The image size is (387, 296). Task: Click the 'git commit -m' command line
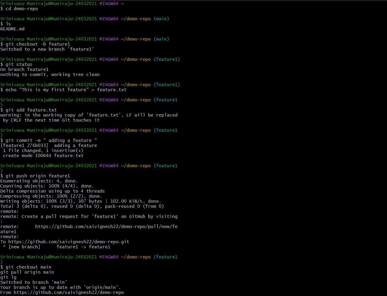click(49, 140)
